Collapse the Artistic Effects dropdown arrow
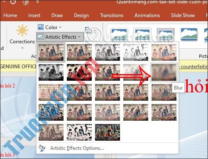The height and width of the screenshot is (159, 208). (79, 37)
